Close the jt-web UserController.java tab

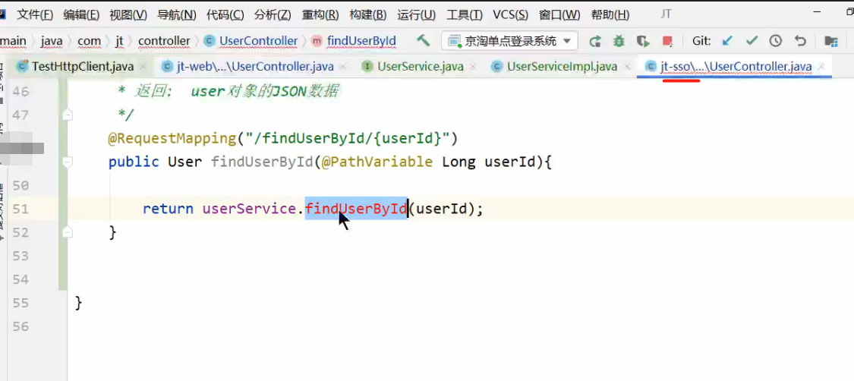pyautogui.click(x=343, y=67)
